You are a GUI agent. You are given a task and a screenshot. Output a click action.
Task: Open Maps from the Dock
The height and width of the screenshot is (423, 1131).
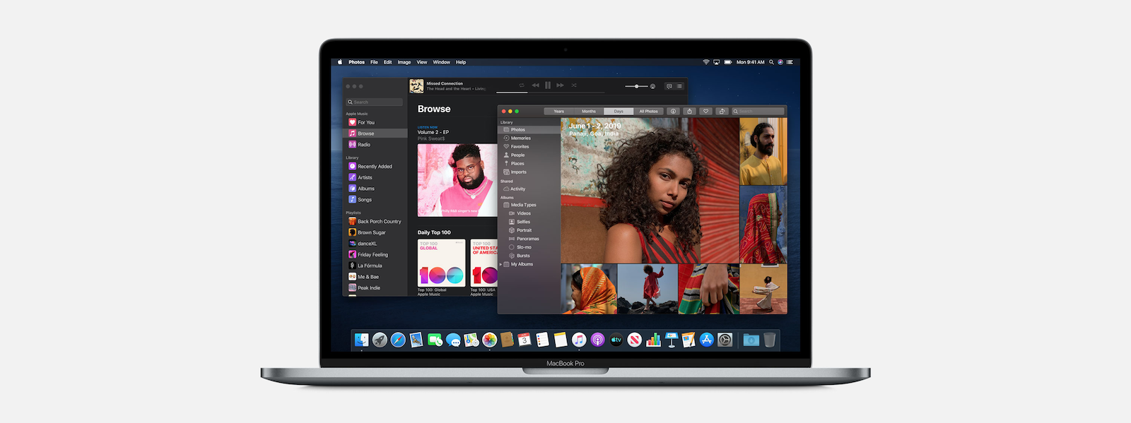tap(471, 340)
